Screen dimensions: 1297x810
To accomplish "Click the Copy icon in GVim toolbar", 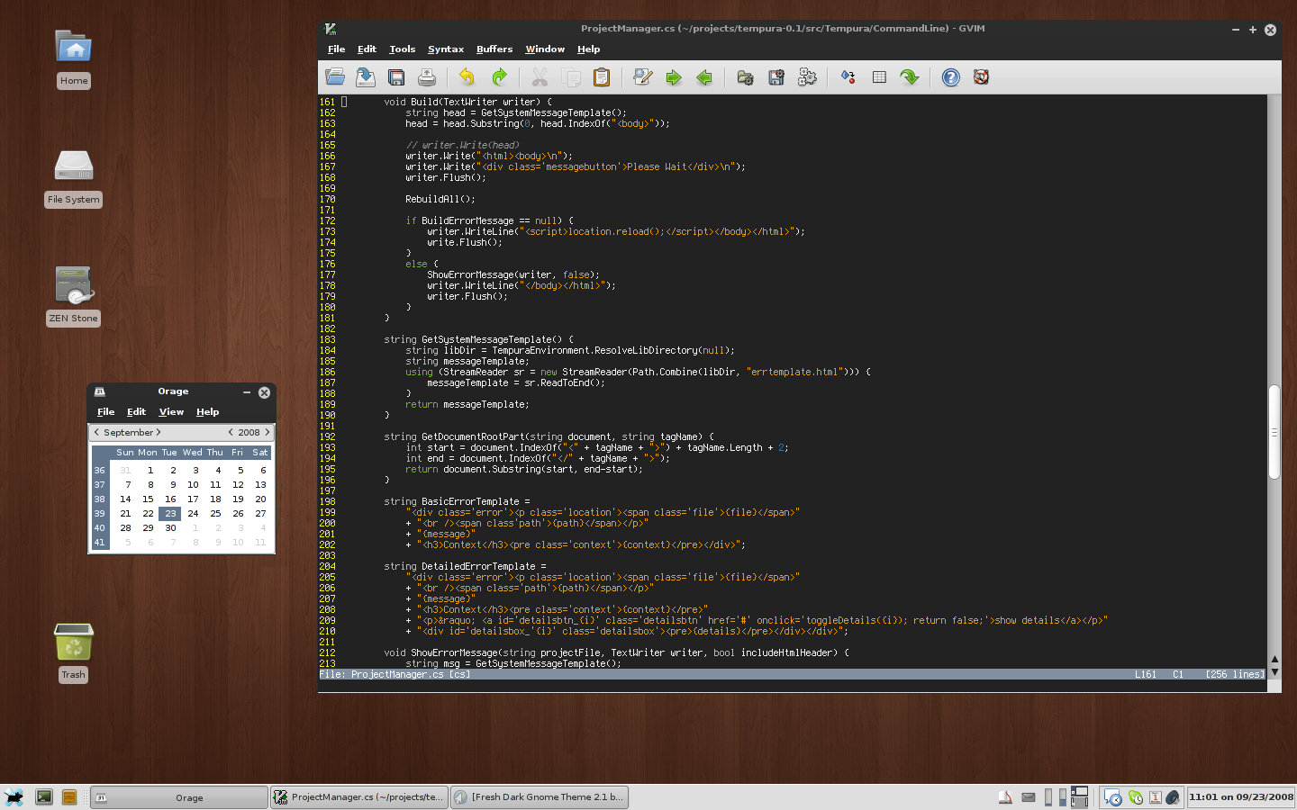I will (x=571, y=77).
